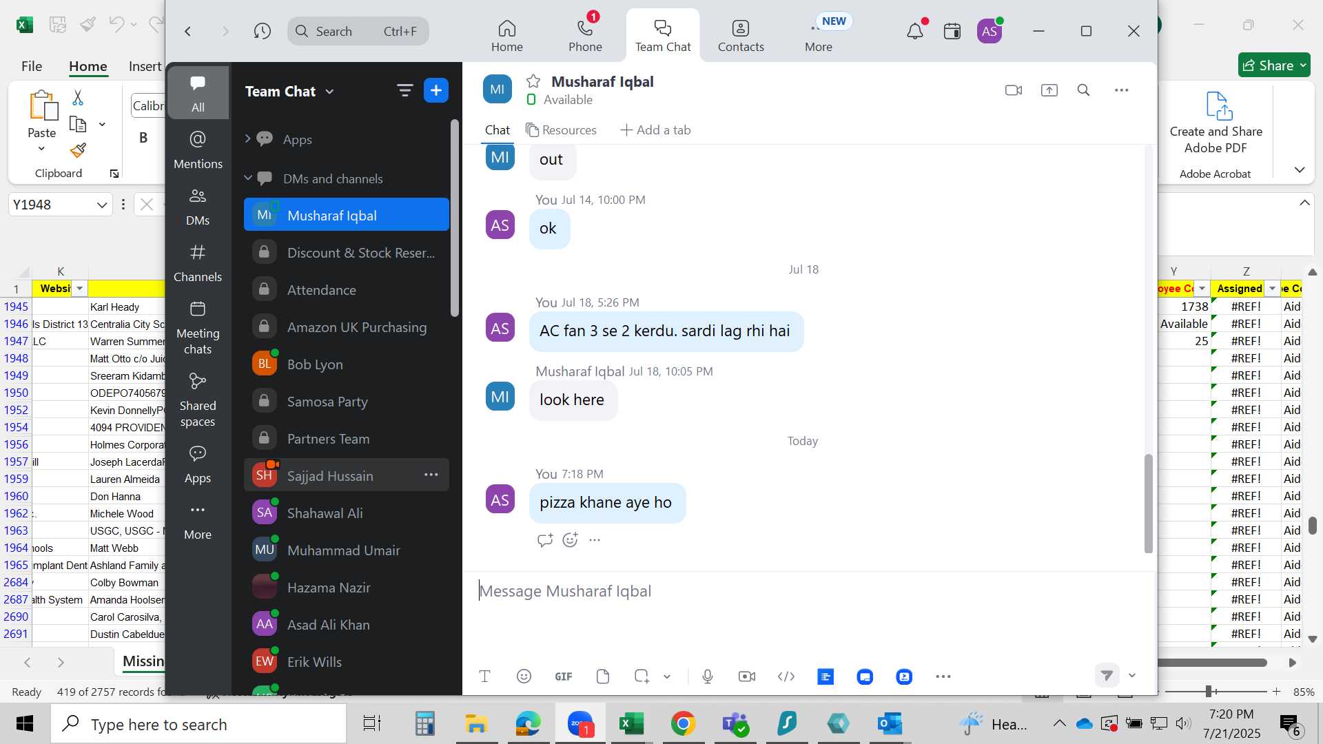1323x744 pixels.
Task: Open Outlook from the Windows taskbar
Action: tap(889, 724)
